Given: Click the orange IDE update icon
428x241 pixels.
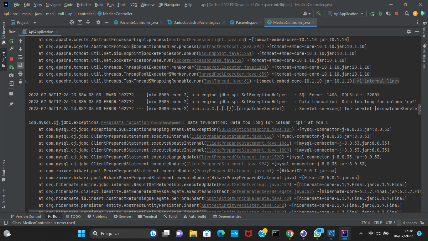Looking at the screenshot, I should point(415,13).
